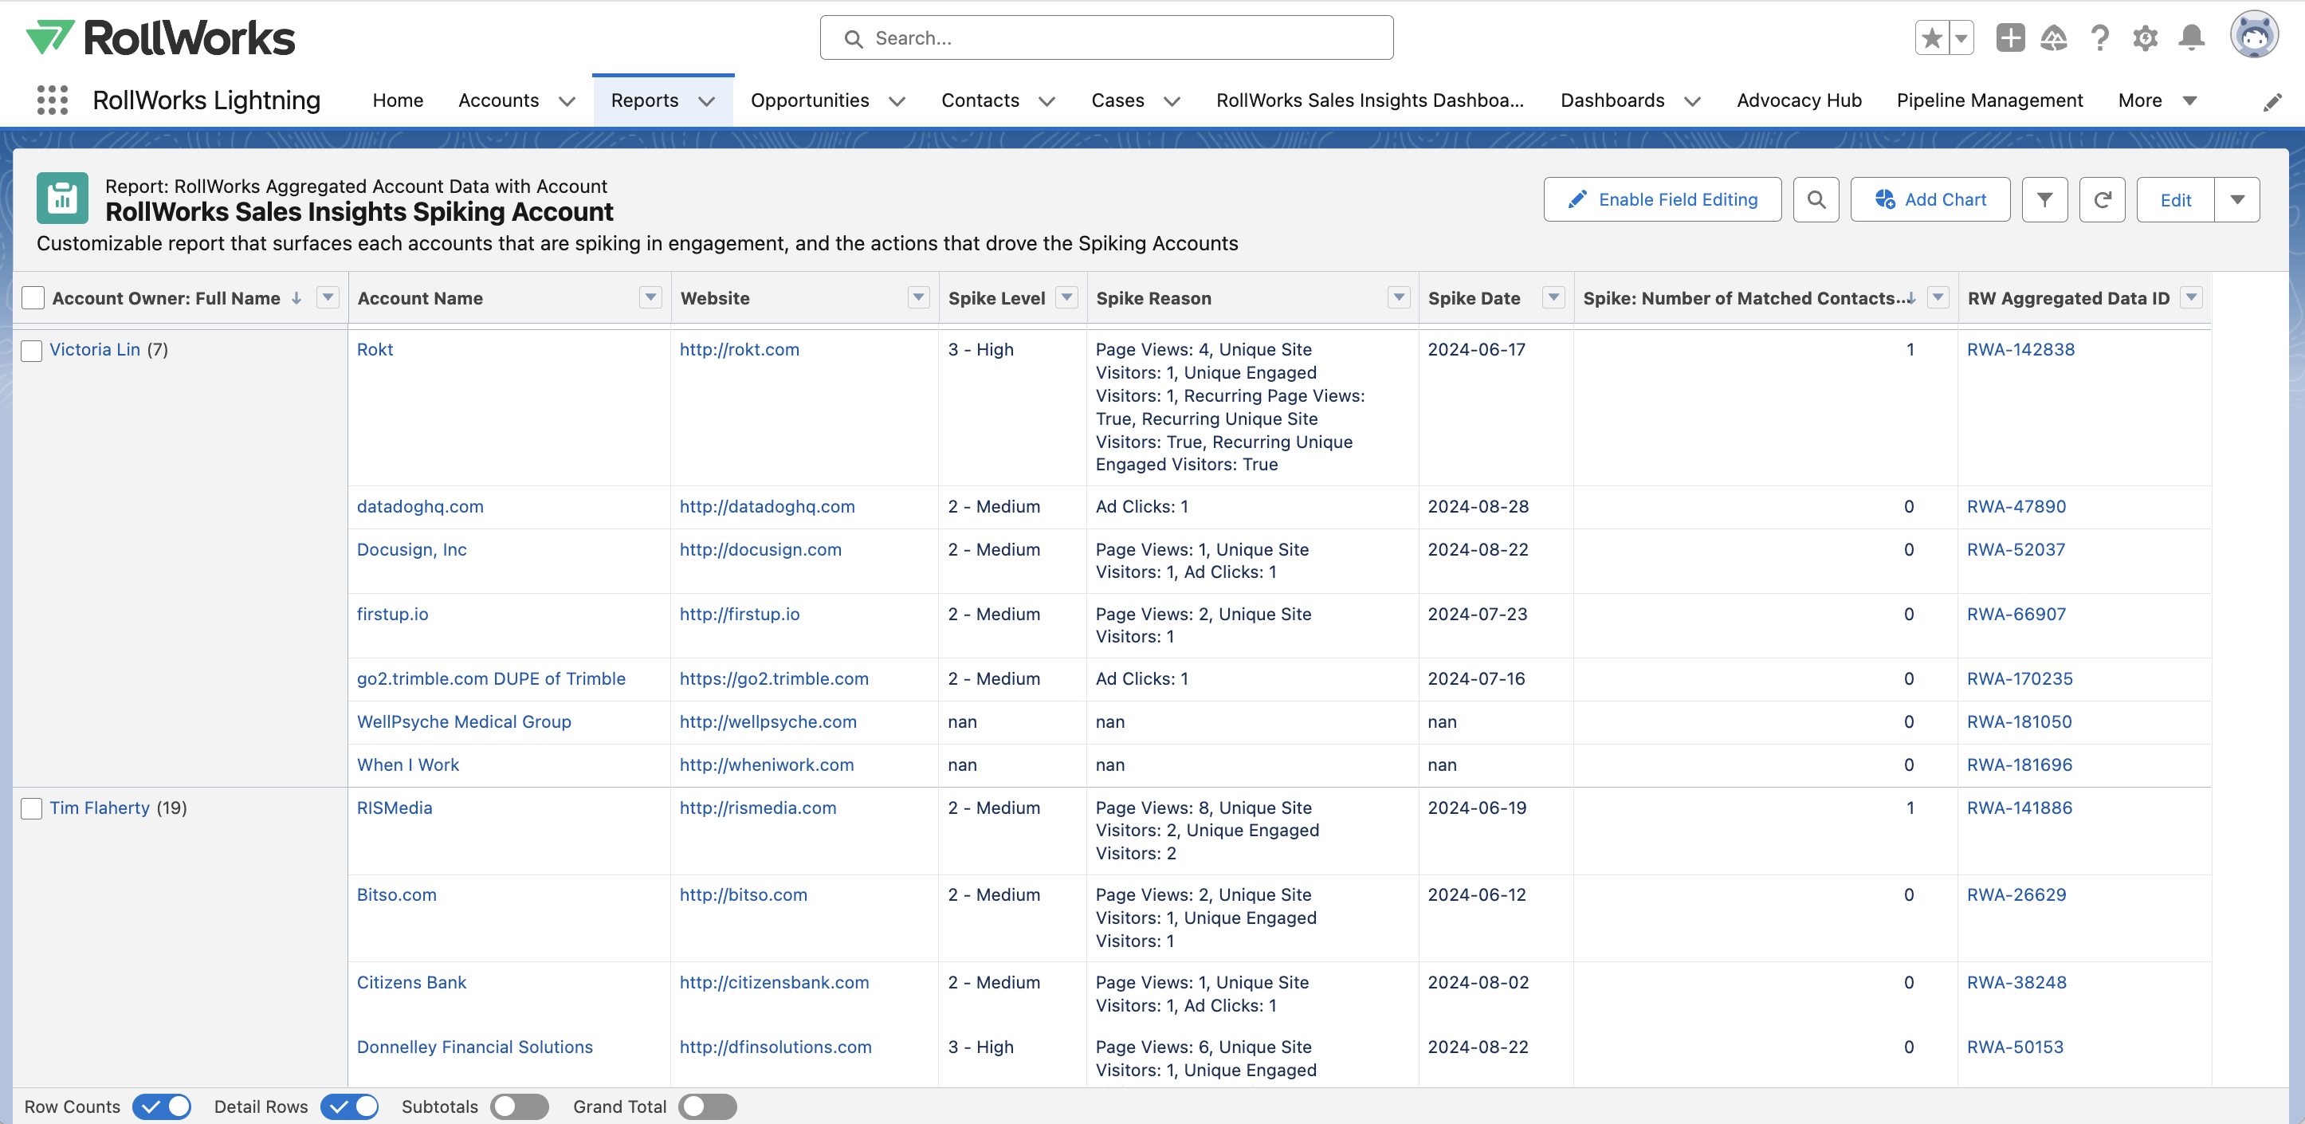The image size is (2305, 1124).
Task: Click the refresh report icon
Action: (x=2102, y=199)
